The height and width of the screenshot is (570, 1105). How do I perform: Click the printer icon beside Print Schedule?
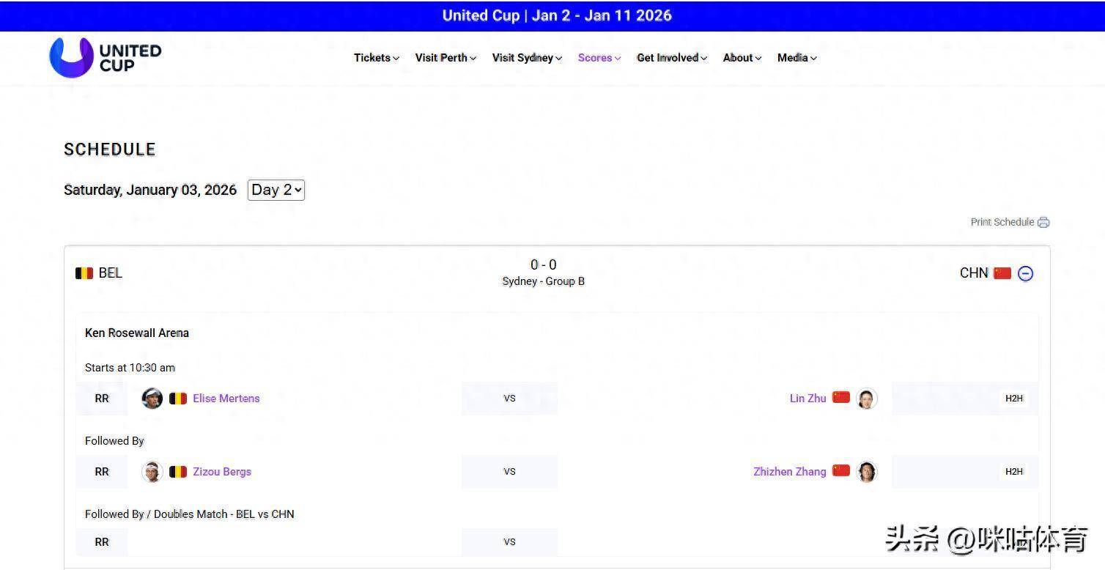pos(1043,222)
